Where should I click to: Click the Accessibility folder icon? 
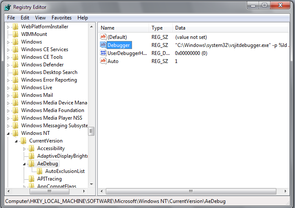[x=32, y=148]
